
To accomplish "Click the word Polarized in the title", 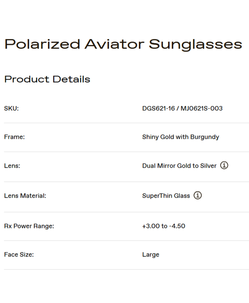I will click(42, 44).
